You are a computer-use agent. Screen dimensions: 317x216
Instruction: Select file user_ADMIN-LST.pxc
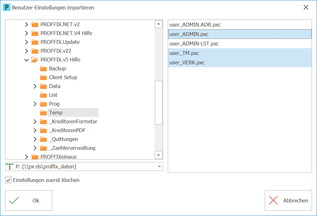(x=240, y=44)
